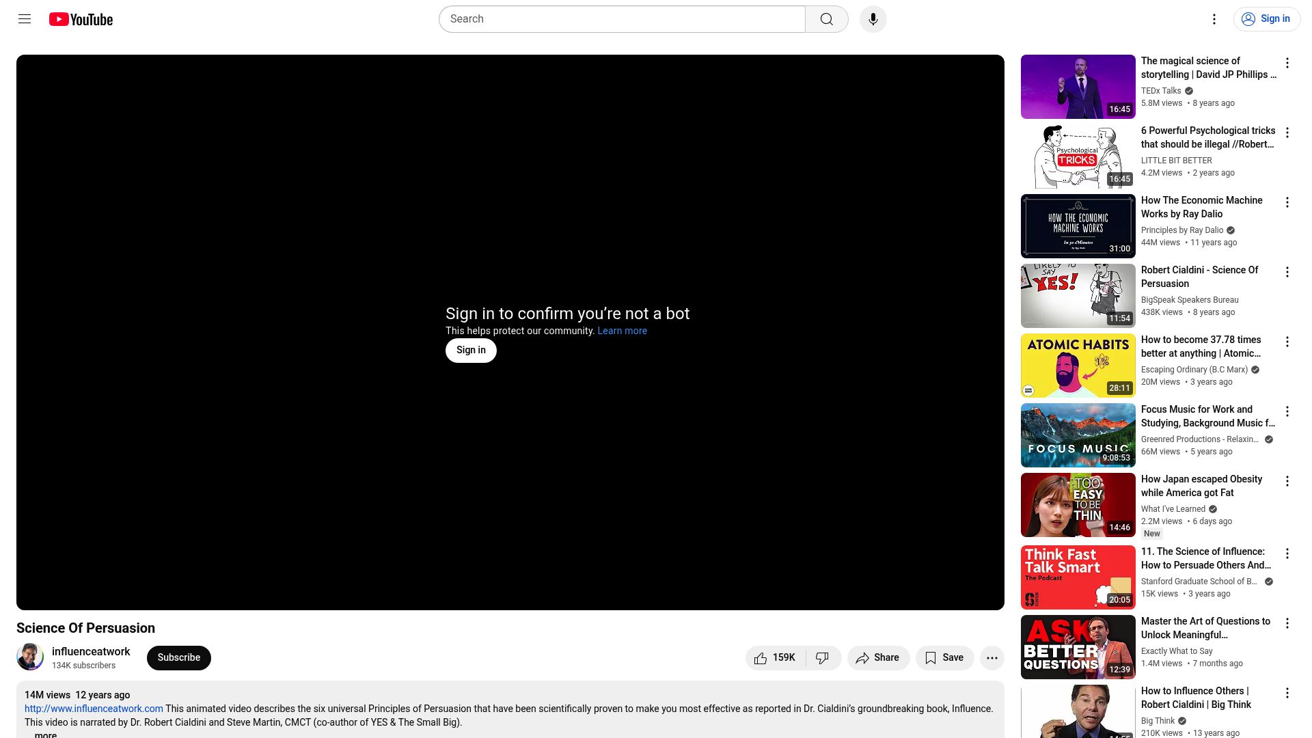Dislike the video with thumbs down
1312x738 pixels.
(x=823, y=658)
